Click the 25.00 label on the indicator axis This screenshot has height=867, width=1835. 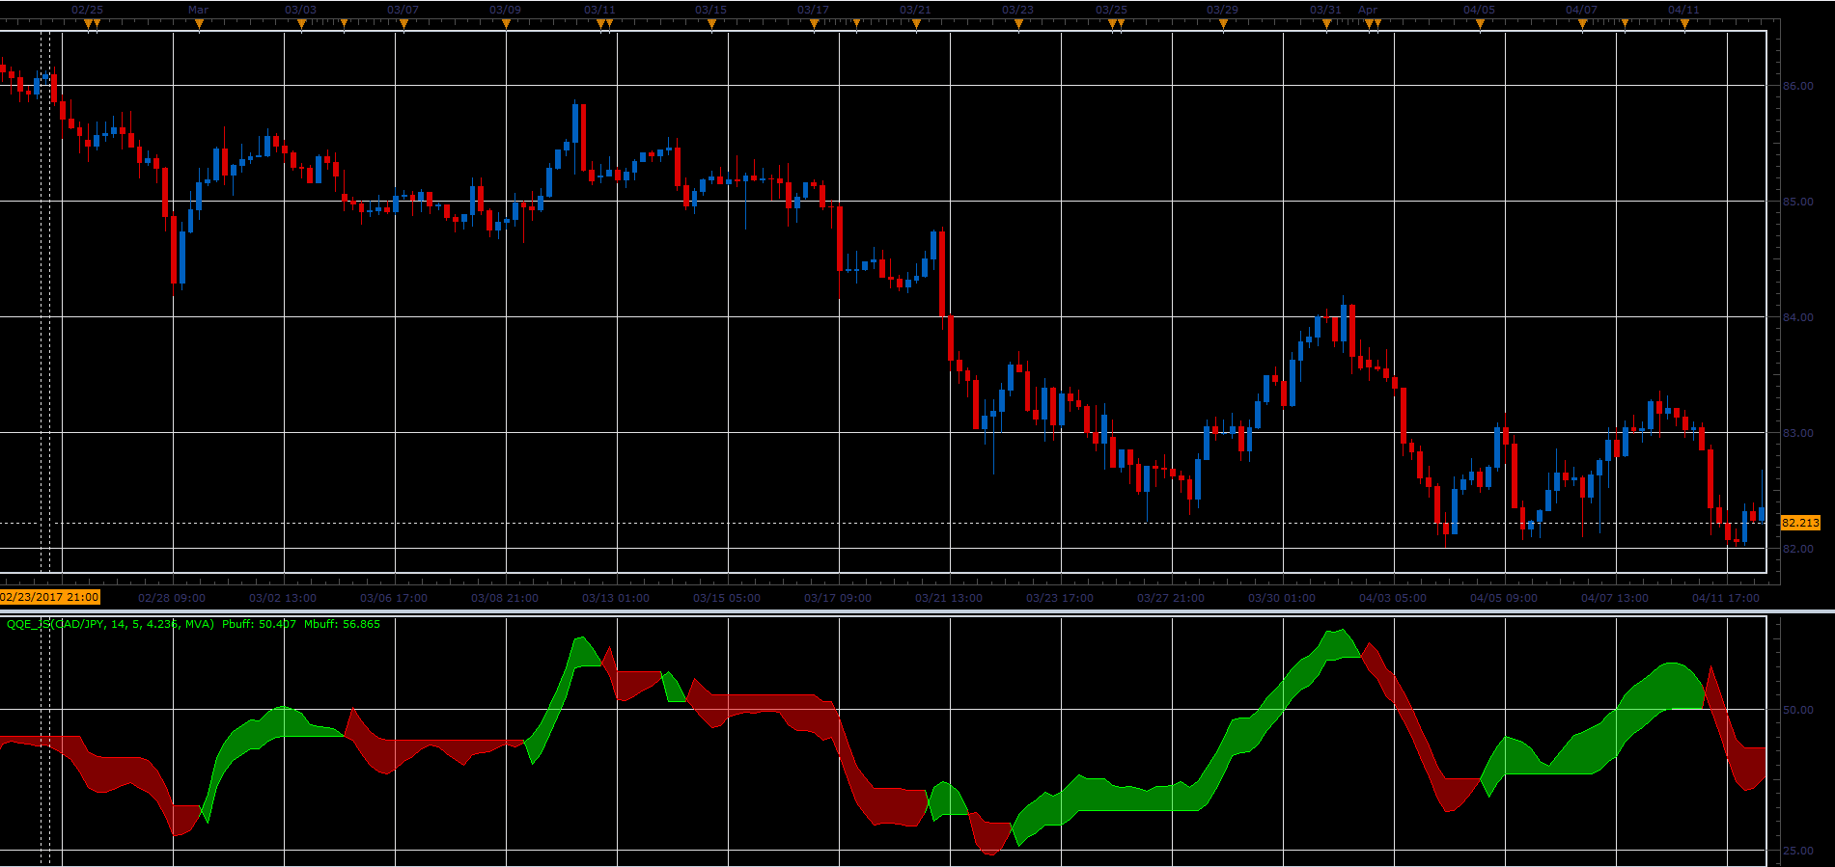(1798, 851)
